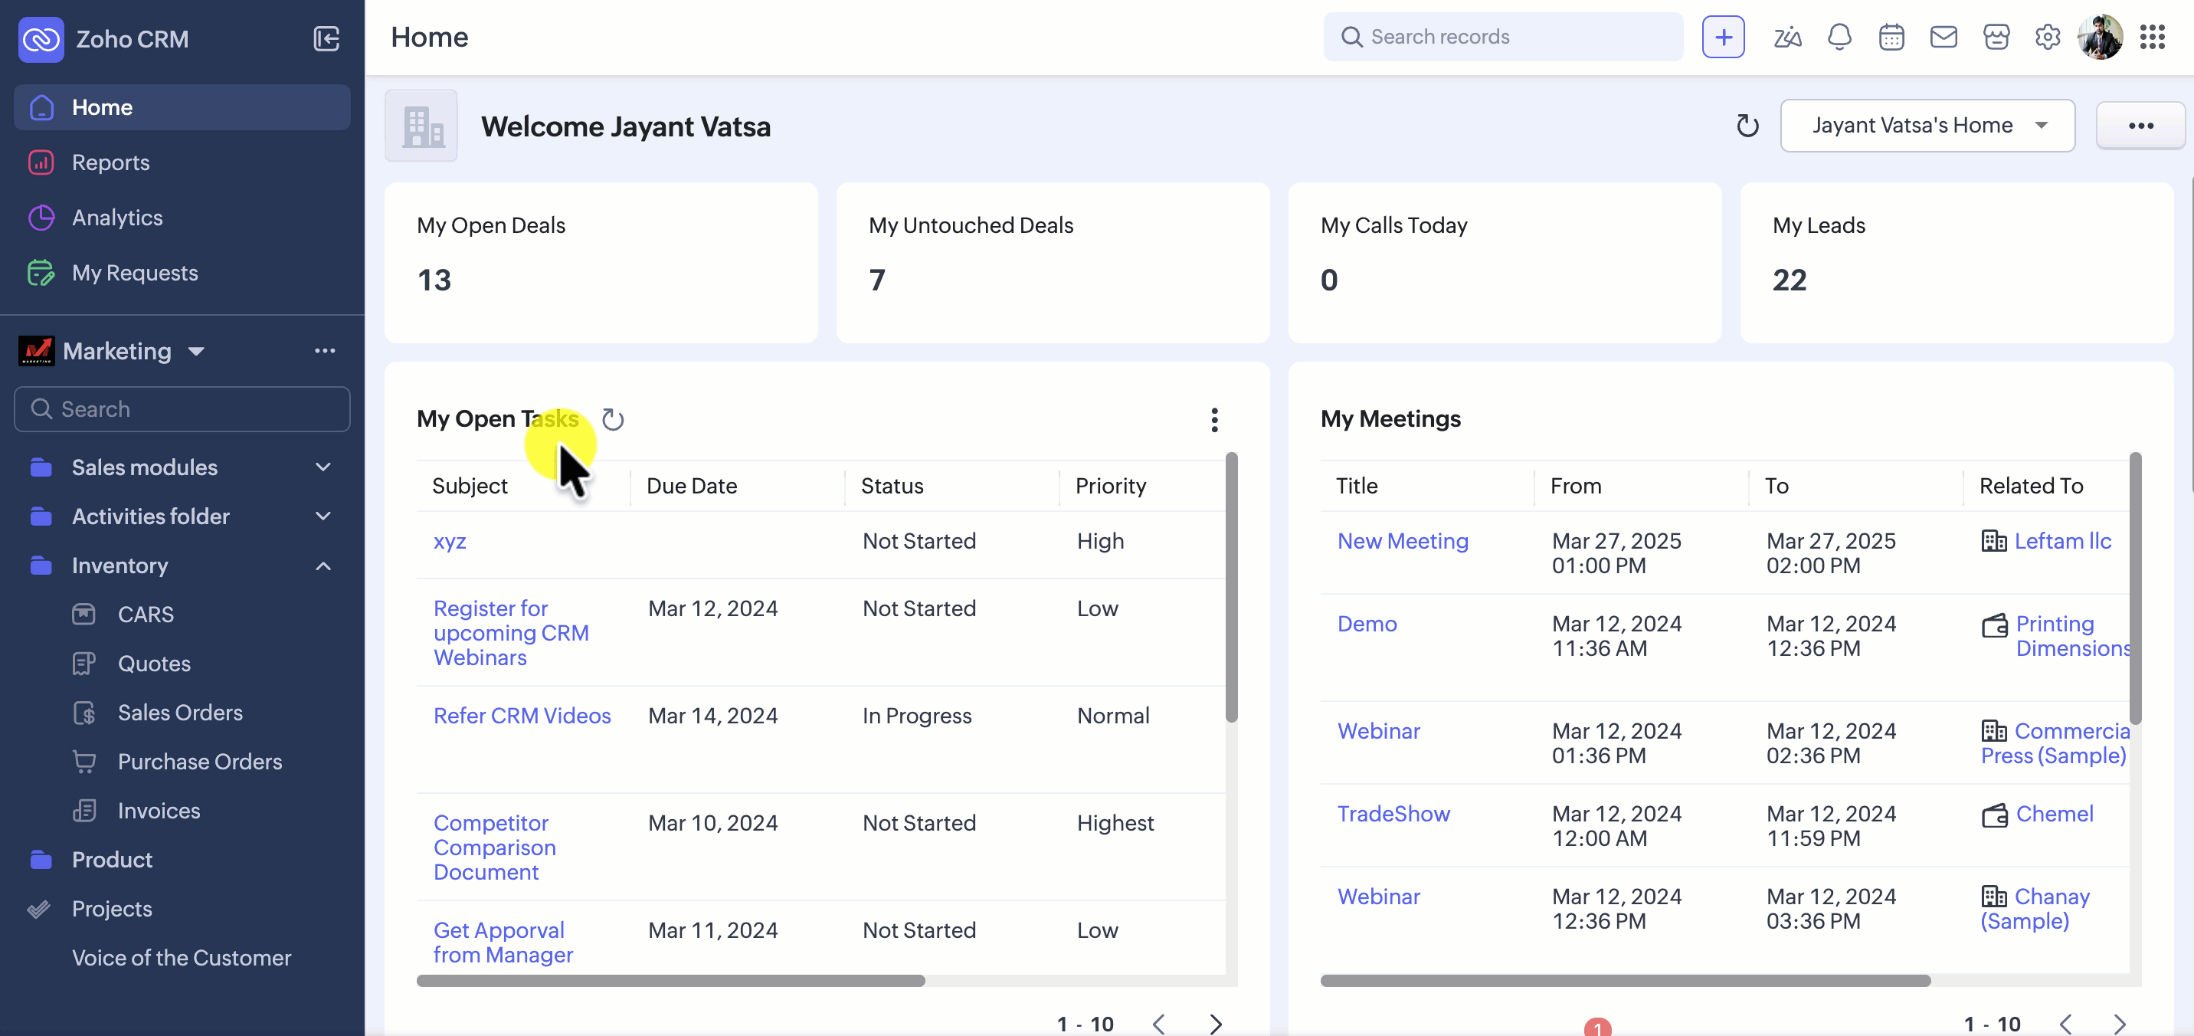Click the tasks table horizontal scrollbar
2194x1036 pixels.
click(x=670, y=981)
